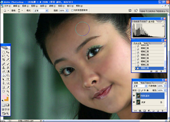
Task: Hide the 背景 副本 layer eye icon
Action: tap(134, 96)
